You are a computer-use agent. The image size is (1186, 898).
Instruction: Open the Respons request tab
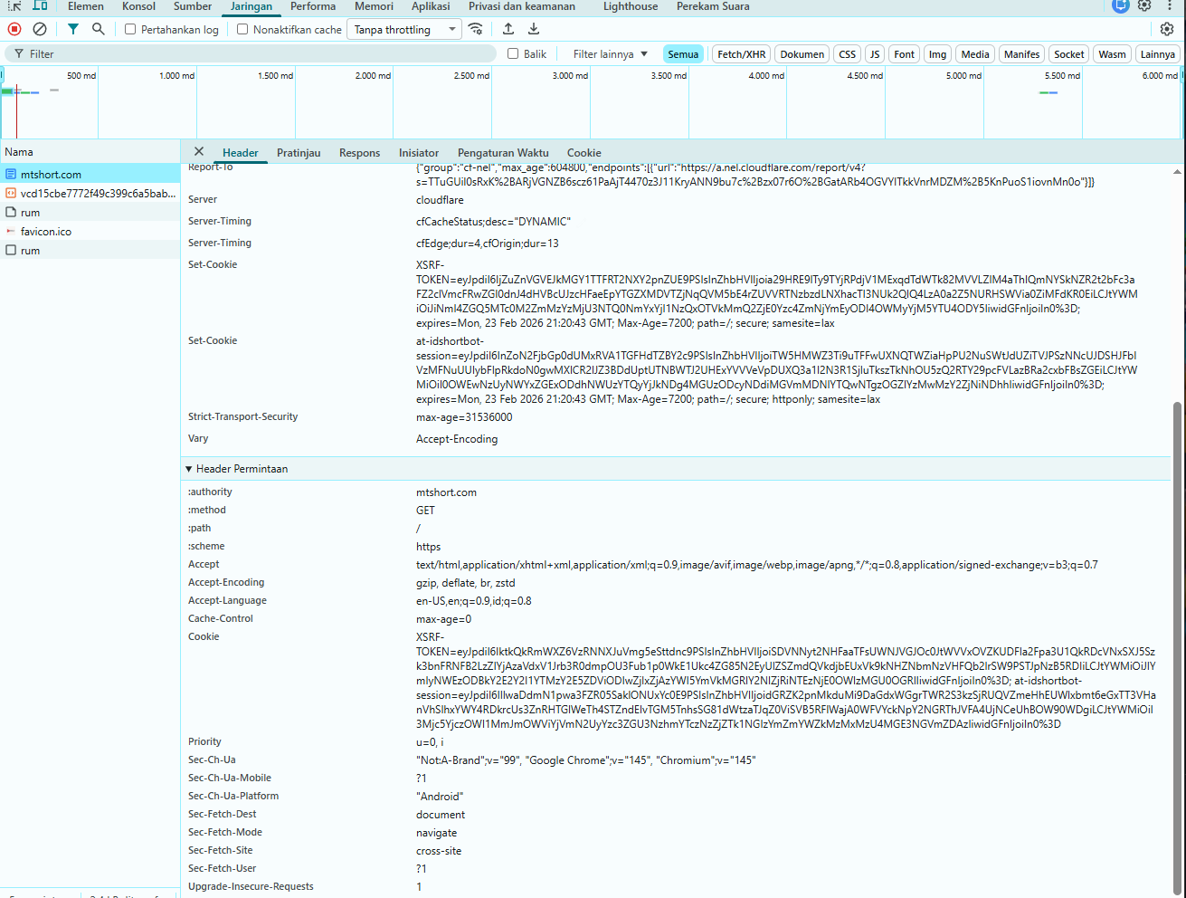[x=359, y=152]
